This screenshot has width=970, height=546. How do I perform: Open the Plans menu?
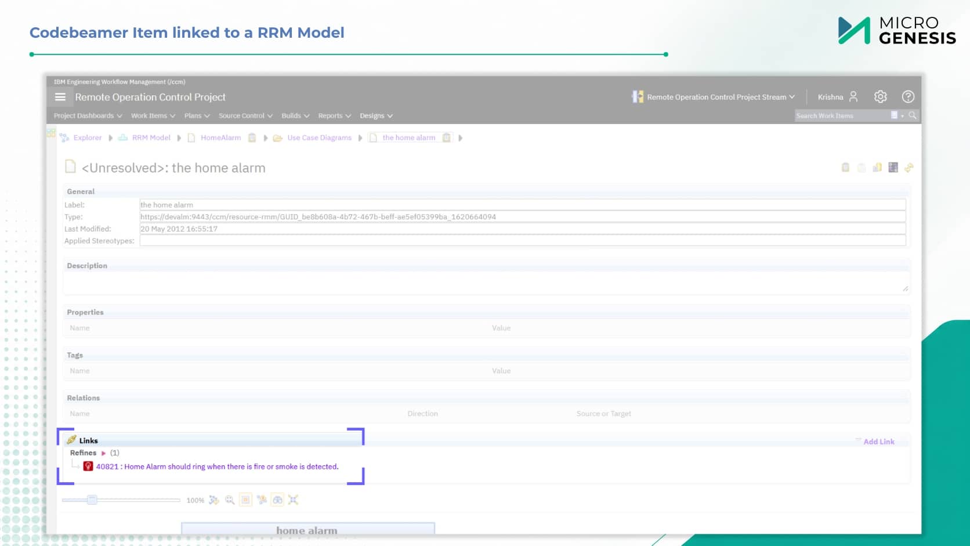coord(197,115)
